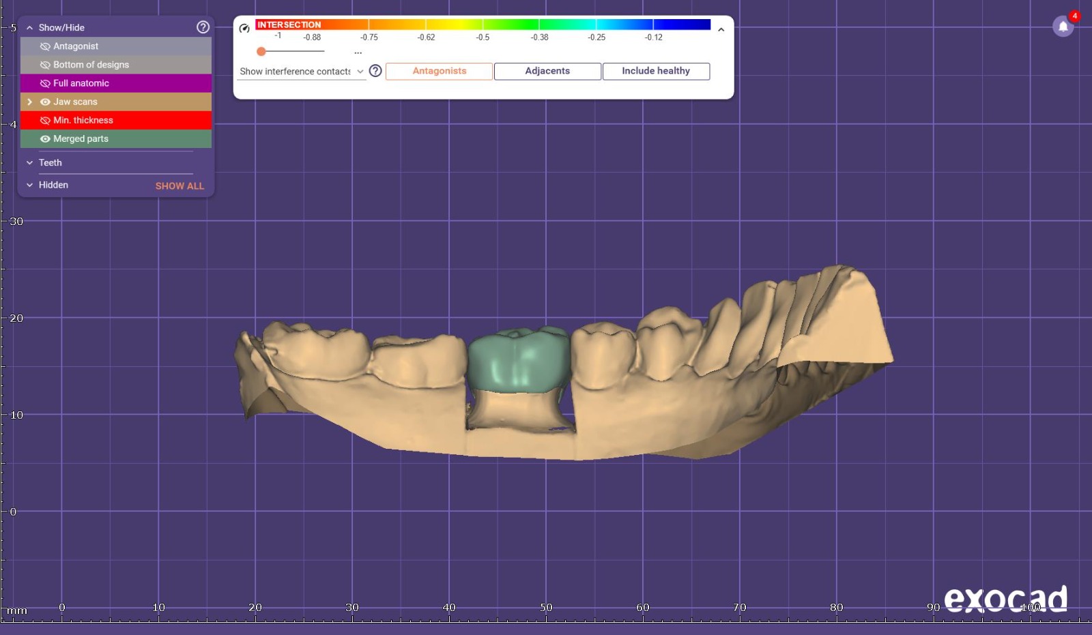Show the Antagonist layer
The width and height of the screenshot is (1092, 635).
(45, 46)
